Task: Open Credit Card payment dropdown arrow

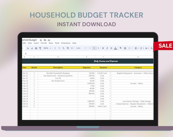Action: coord(110,73)
